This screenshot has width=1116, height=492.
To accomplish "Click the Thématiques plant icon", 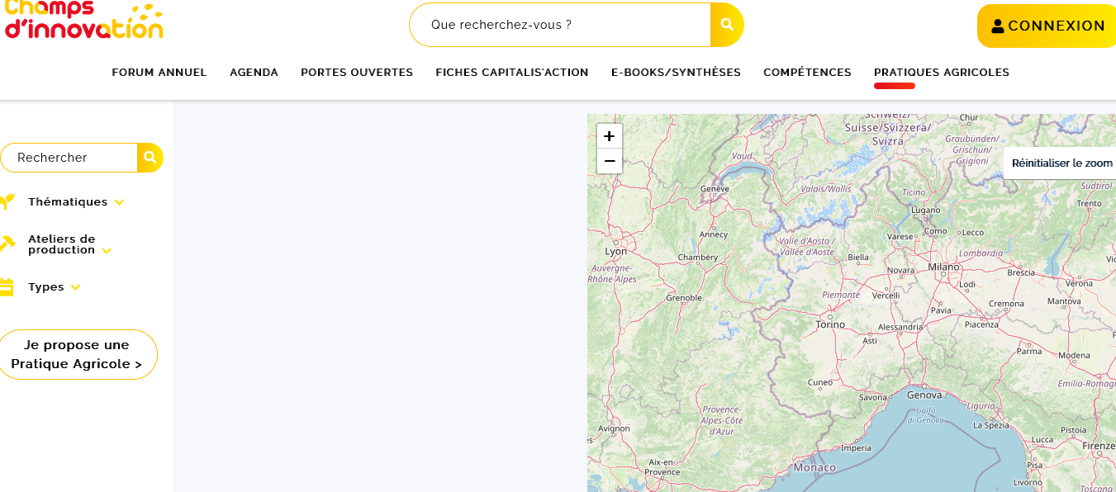I will tap(7, 201).
